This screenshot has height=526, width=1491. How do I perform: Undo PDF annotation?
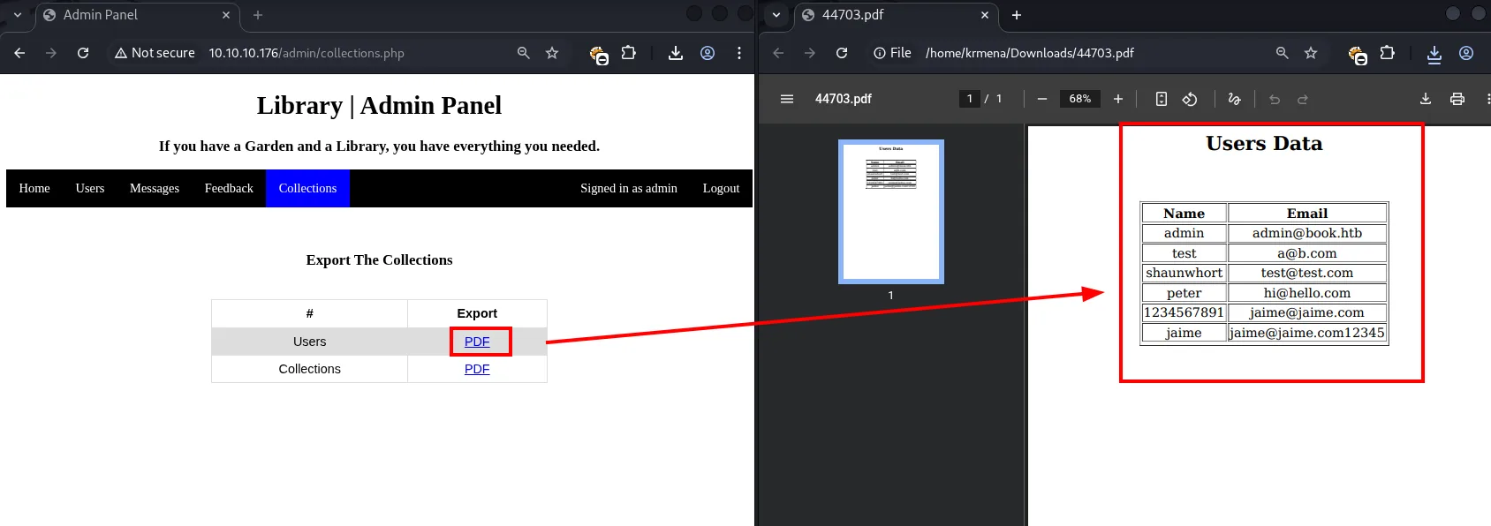(x=1275, y=99)
